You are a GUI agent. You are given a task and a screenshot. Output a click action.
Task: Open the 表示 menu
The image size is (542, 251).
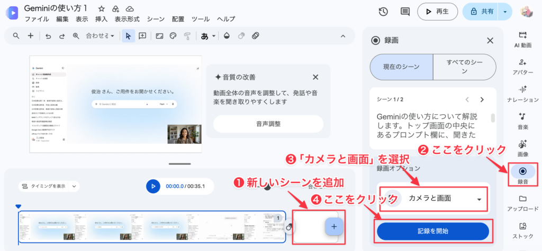pos(82,19)
